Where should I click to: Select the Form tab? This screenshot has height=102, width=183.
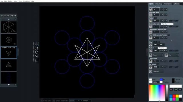pyautogui.click(x=151, y=4)
